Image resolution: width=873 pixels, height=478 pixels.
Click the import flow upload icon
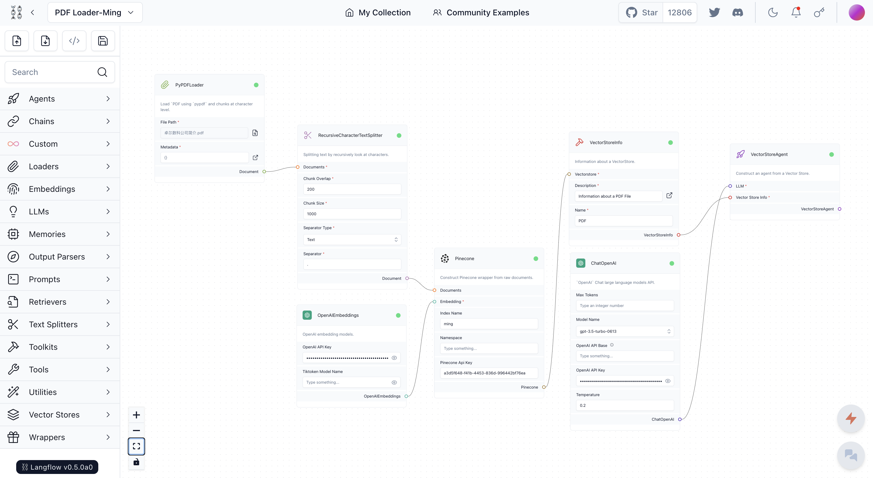[16, 41]
